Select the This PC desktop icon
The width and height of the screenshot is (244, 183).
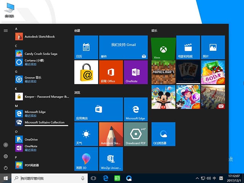click(x=9, y=10)
